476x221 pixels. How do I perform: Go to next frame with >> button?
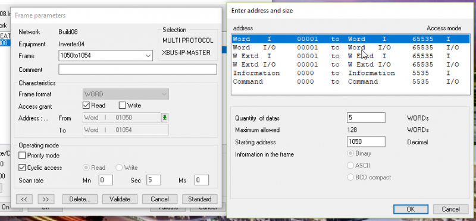(46, 199)
